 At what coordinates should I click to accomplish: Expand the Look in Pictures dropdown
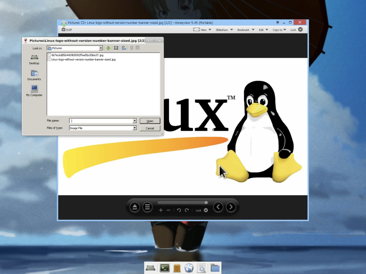pos(101,48)
